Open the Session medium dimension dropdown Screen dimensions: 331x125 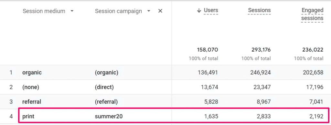tap(72, 11)
